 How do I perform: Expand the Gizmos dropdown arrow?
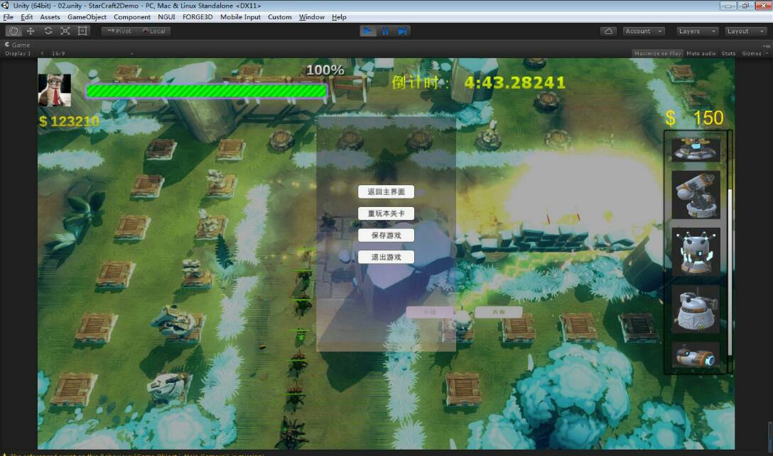point(766,53)
